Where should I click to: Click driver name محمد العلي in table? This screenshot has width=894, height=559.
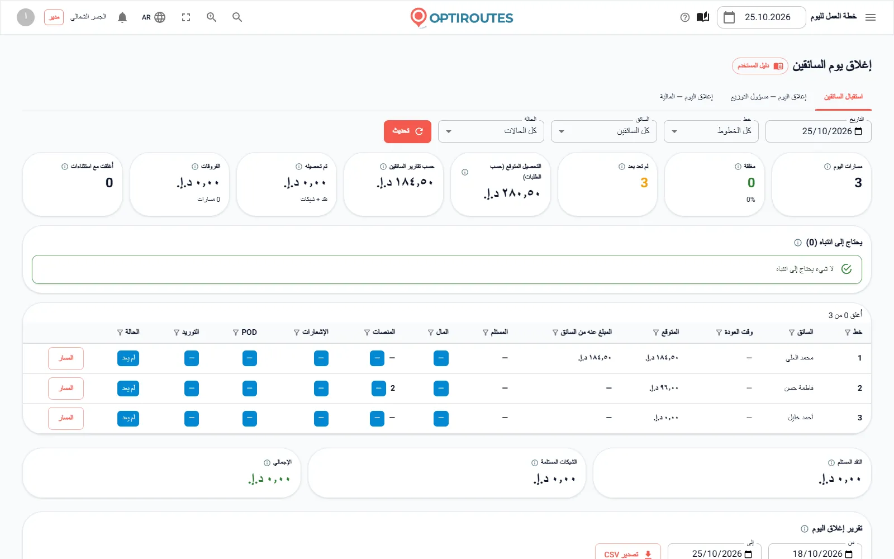click(x=800, y=358)
